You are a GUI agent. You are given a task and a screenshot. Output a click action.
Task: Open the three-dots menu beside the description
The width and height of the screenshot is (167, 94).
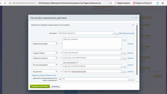pyautogui.click(x=133, y=25)
